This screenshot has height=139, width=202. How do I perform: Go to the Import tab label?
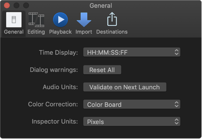click(84, 32)
